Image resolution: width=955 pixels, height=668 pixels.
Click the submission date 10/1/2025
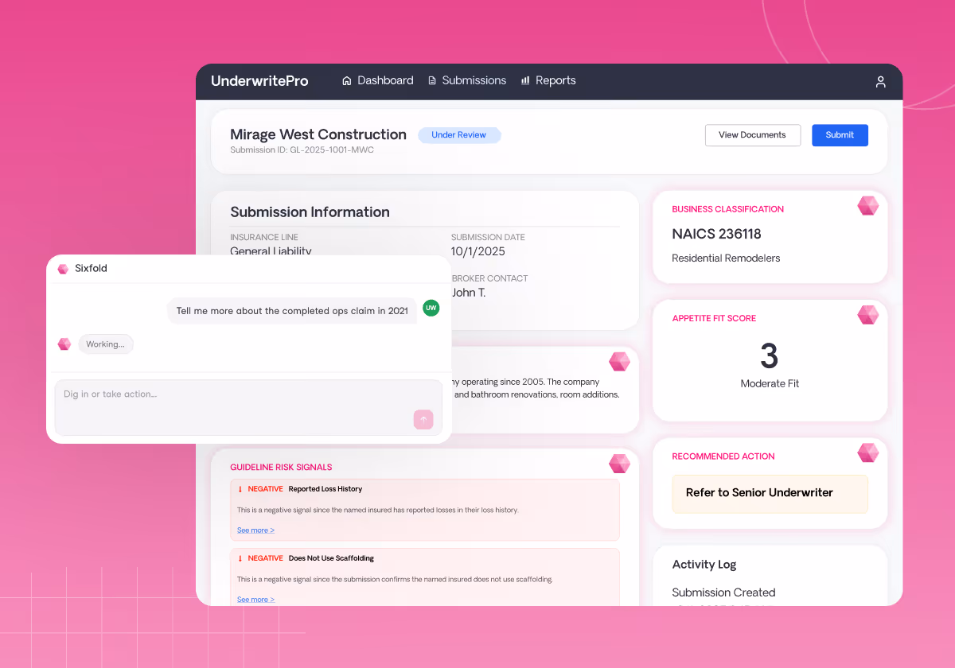tap(478, 251)
